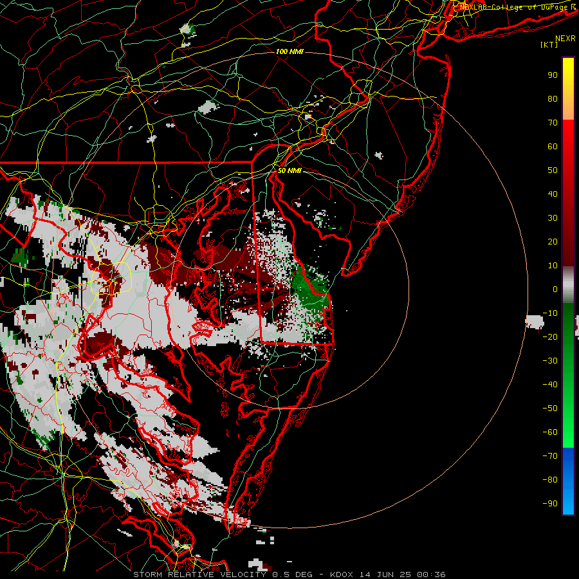Click the isolated gray echo offshore east of 100 NMI ring

tap(535, 322)
